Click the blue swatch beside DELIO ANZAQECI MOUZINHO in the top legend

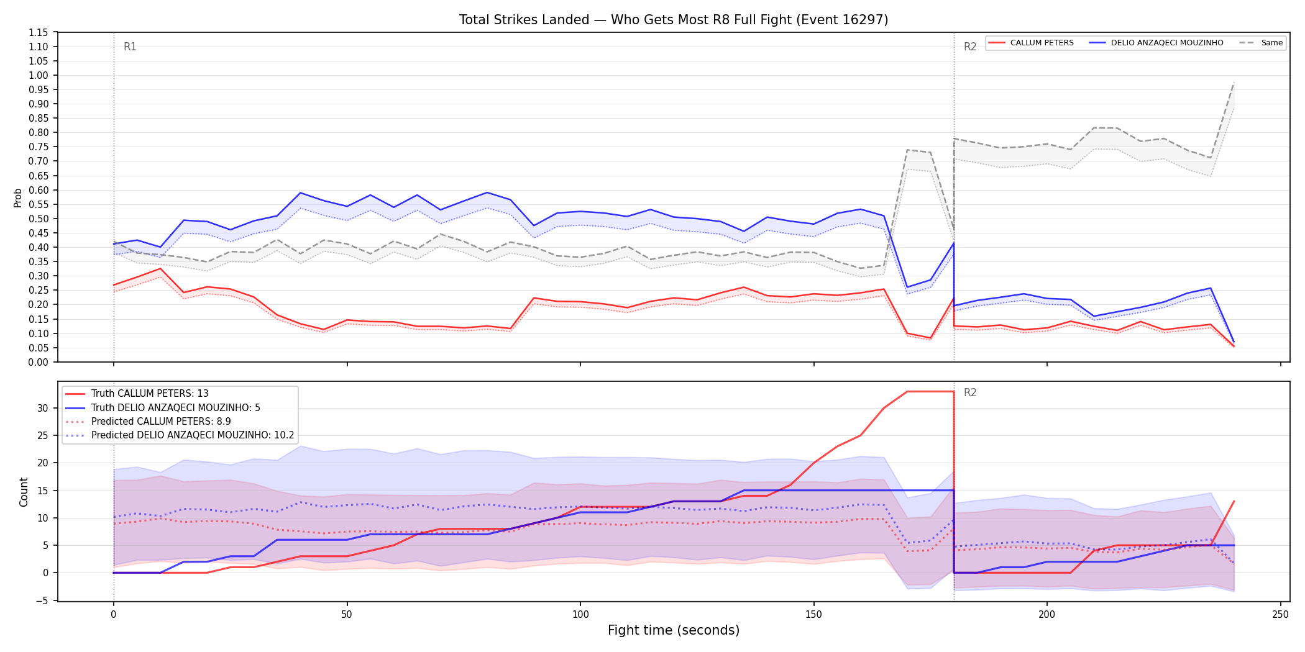tap(1097, 43)
